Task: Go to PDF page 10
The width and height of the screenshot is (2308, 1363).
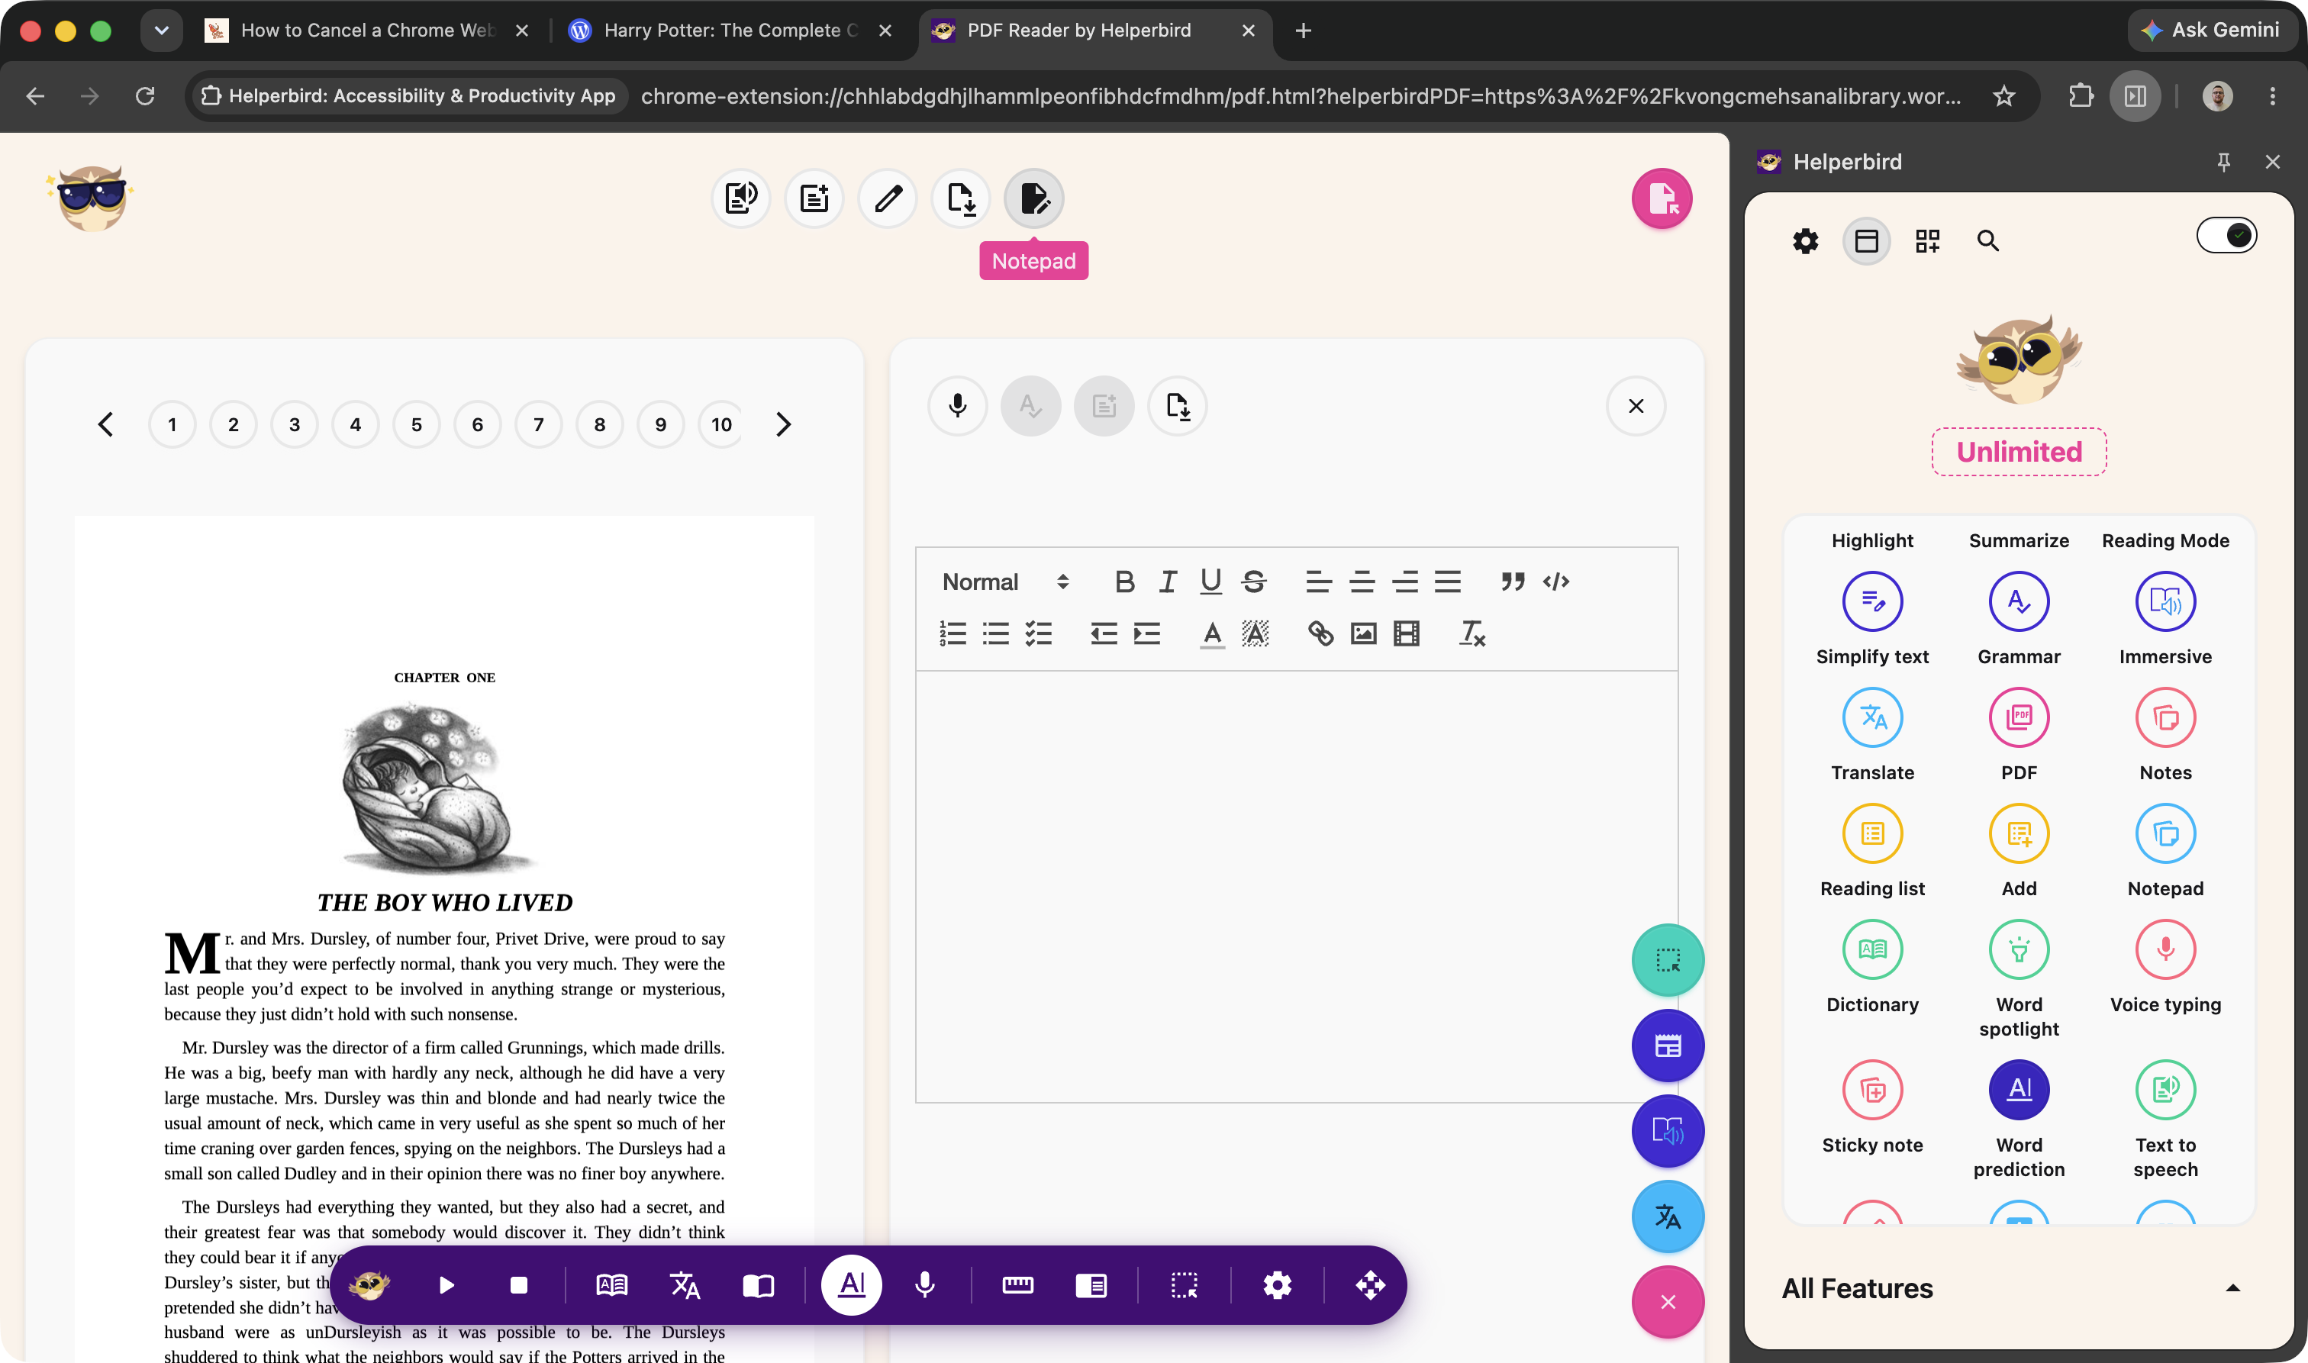Action: [721, 424]
